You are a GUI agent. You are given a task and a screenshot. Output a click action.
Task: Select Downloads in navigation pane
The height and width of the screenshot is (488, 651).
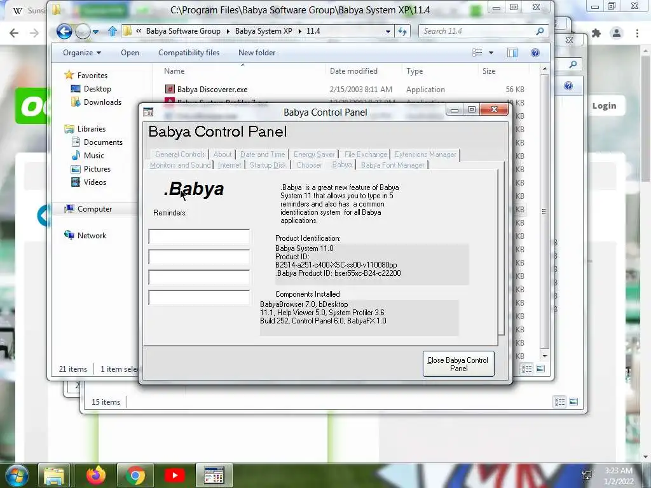click(x=96, y=102)
